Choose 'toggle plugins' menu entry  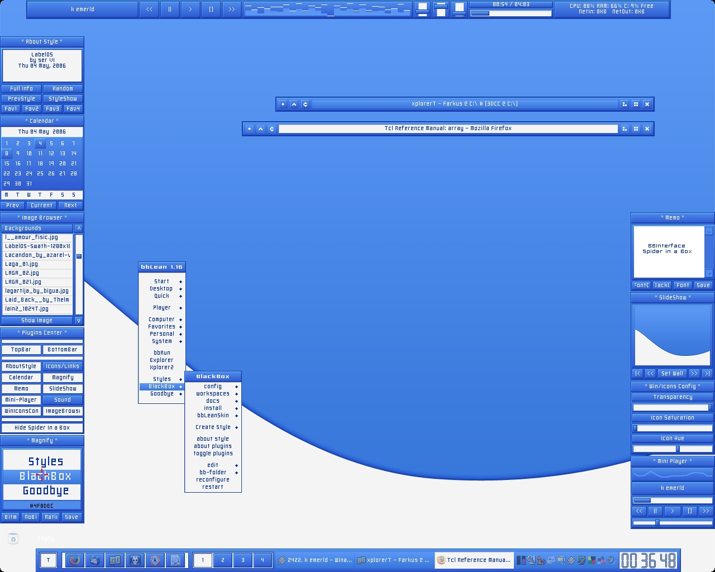[213, 454]
